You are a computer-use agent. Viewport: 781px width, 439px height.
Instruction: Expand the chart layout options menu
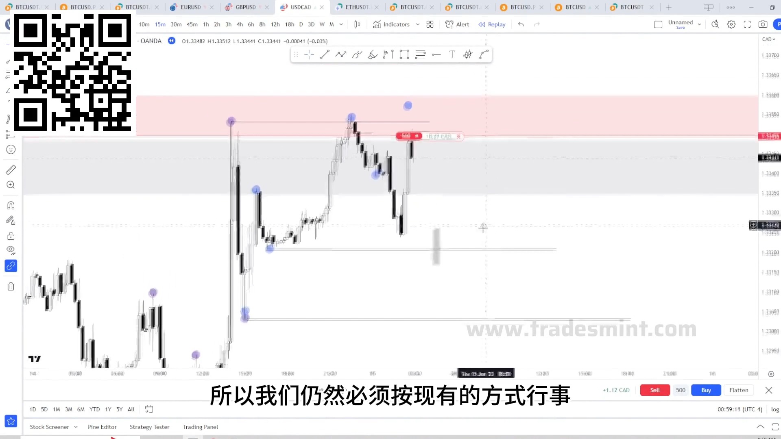[x=430, y=24]
